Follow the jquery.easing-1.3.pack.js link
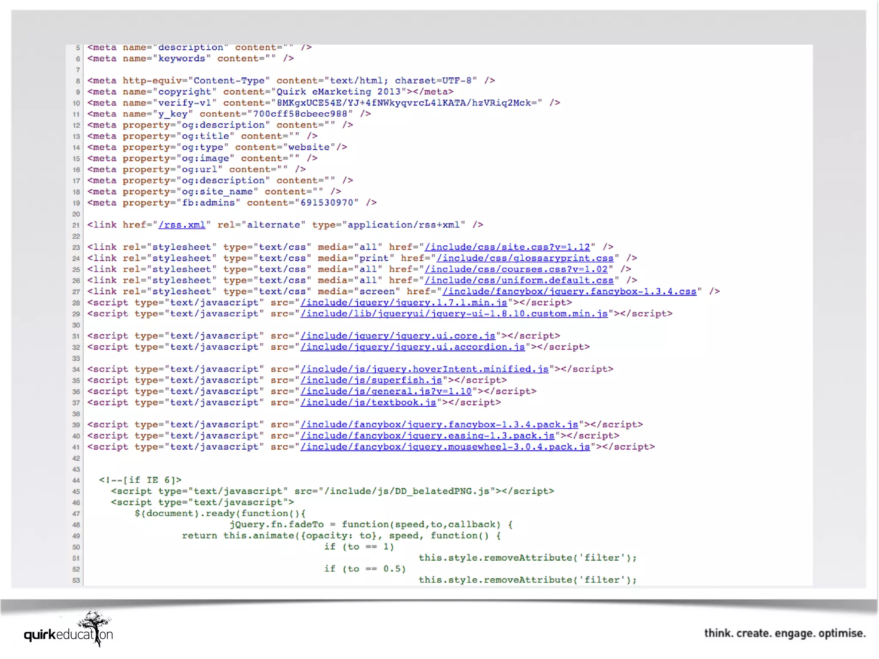The image size is (879, 659). tap(427, 436)
